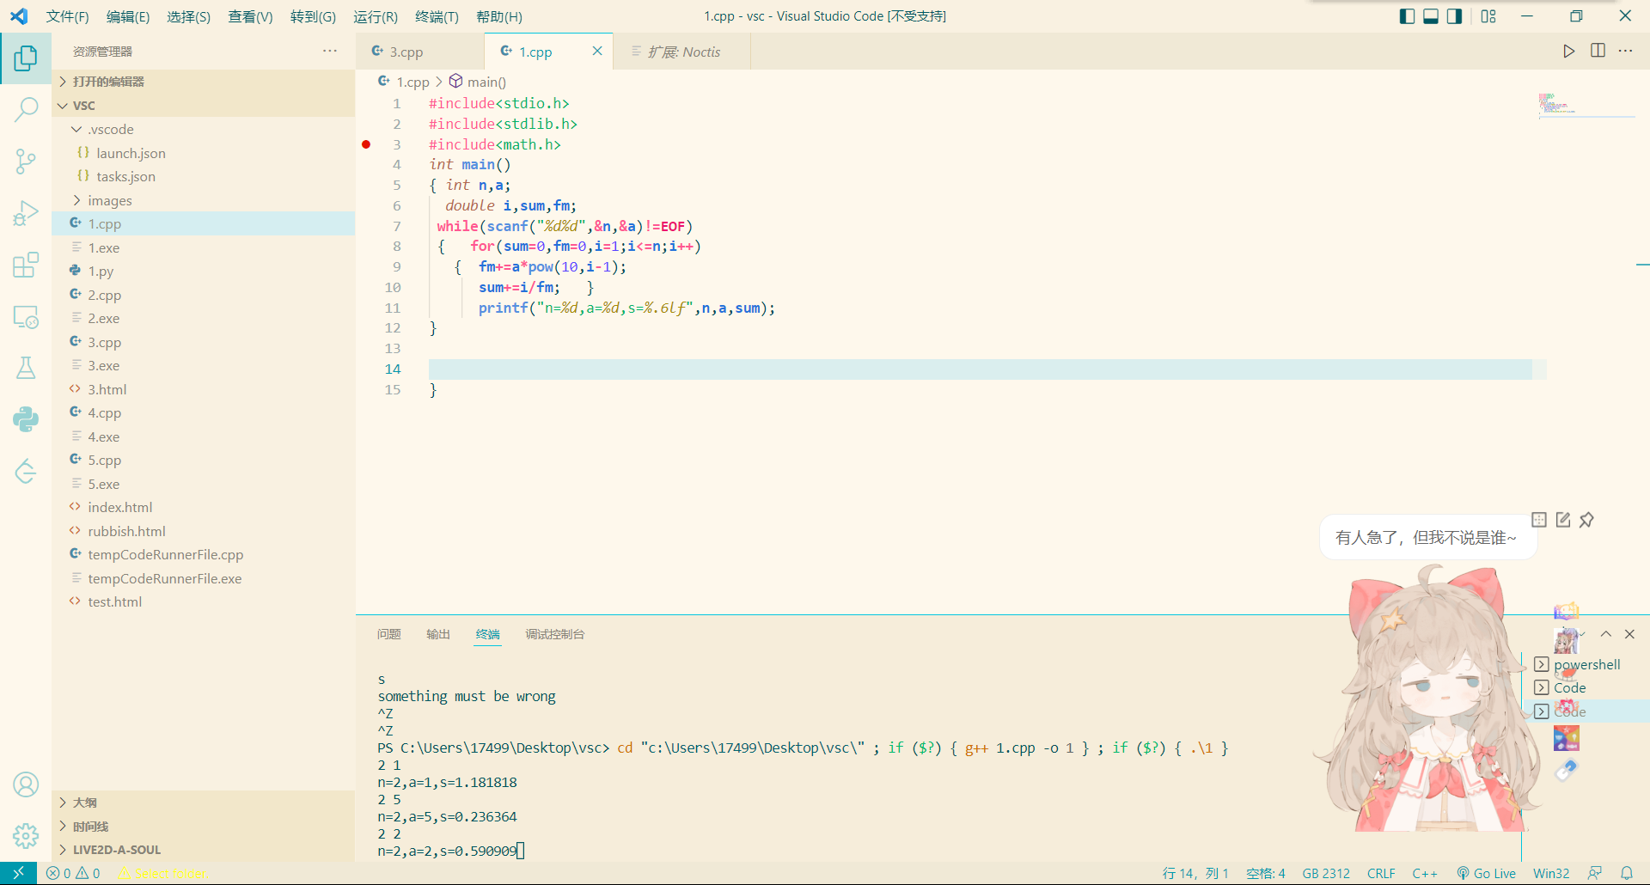Toggle breakpoint on line 3
This screenshot has width=1650, height=885.
click(366, 144)
